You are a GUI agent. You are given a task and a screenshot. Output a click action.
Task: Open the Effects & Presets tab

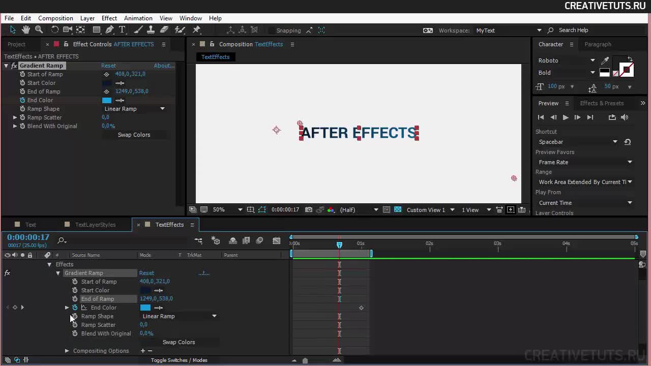pyautogui.click(x=602, y=103)
